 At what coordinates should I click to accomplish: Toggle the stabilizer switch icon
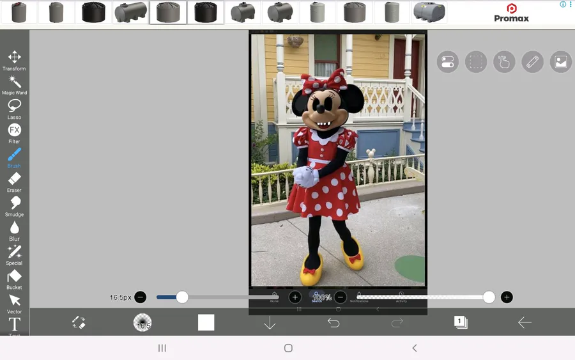click(x=447, y=61)
